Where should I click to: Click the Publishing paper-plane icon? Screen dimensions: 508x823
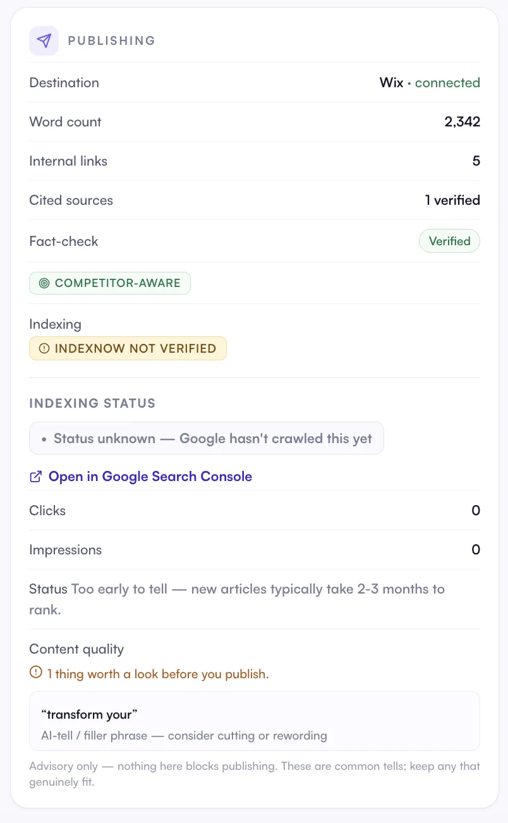[x=44, y=40]
